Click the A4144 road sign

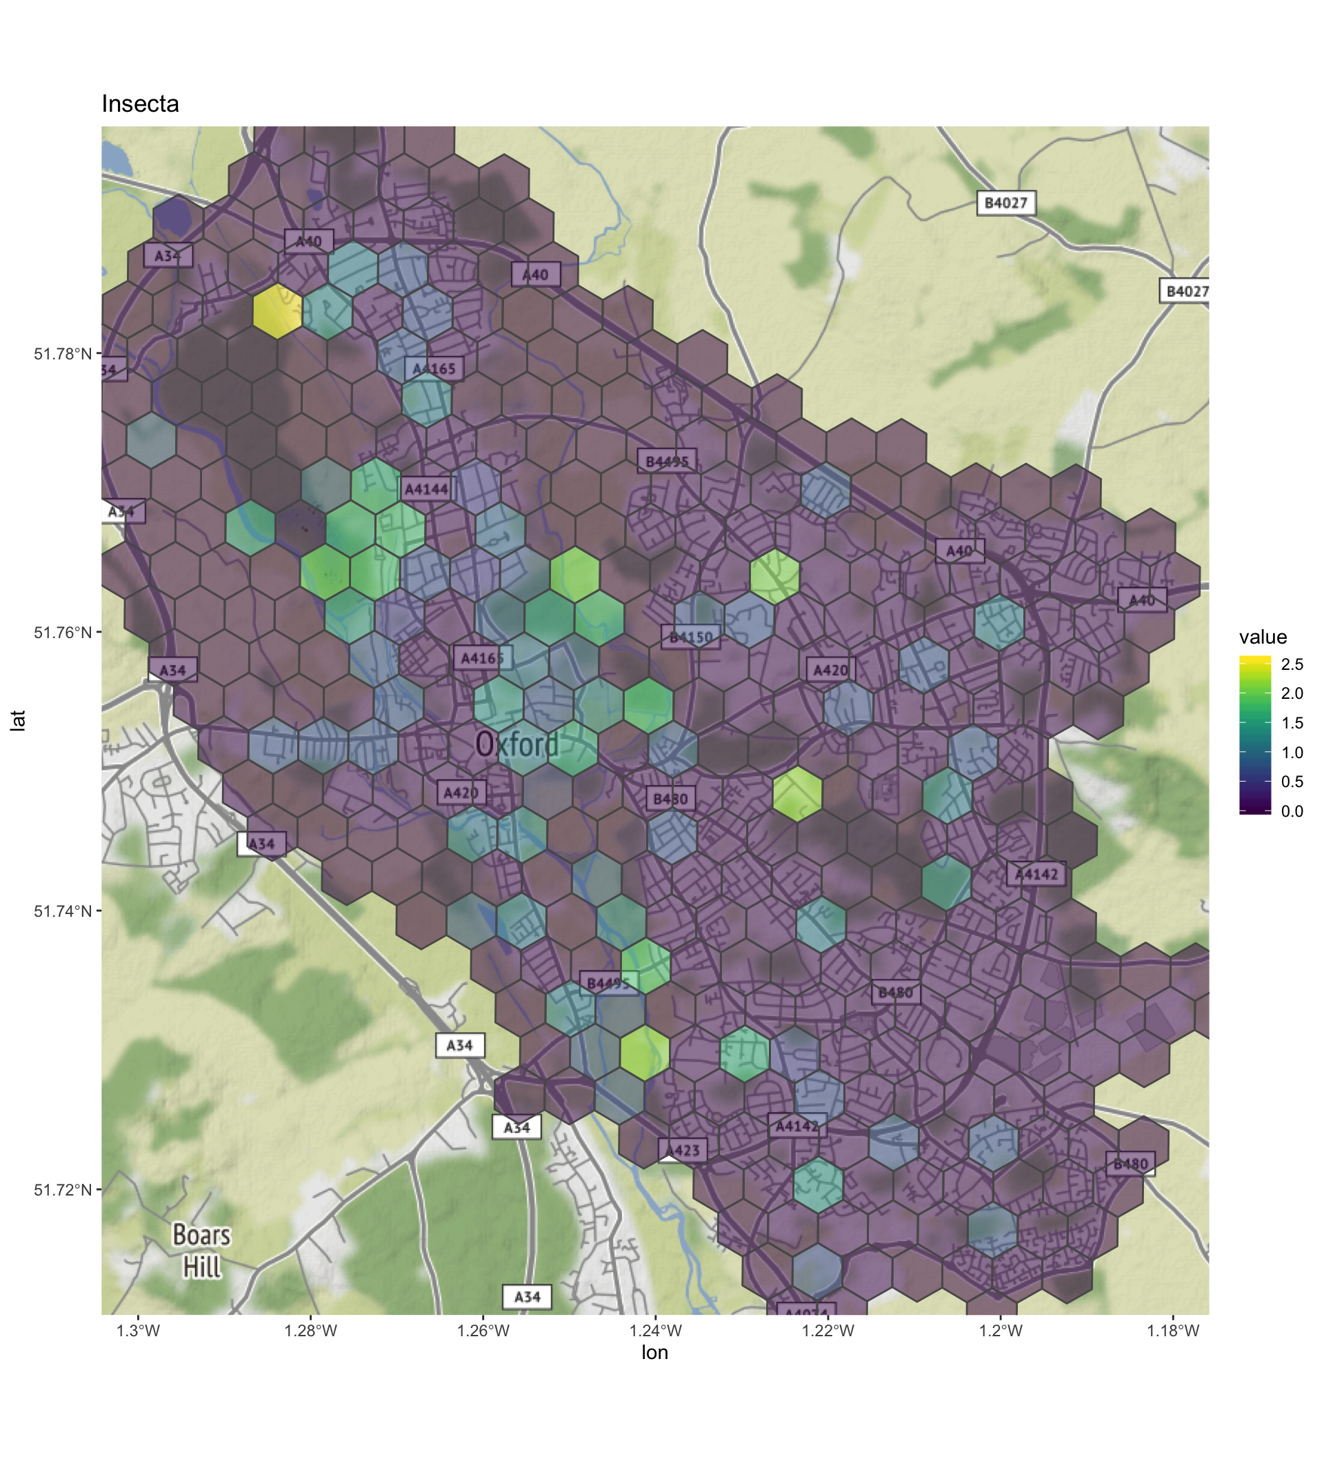[x=426, y=489]
